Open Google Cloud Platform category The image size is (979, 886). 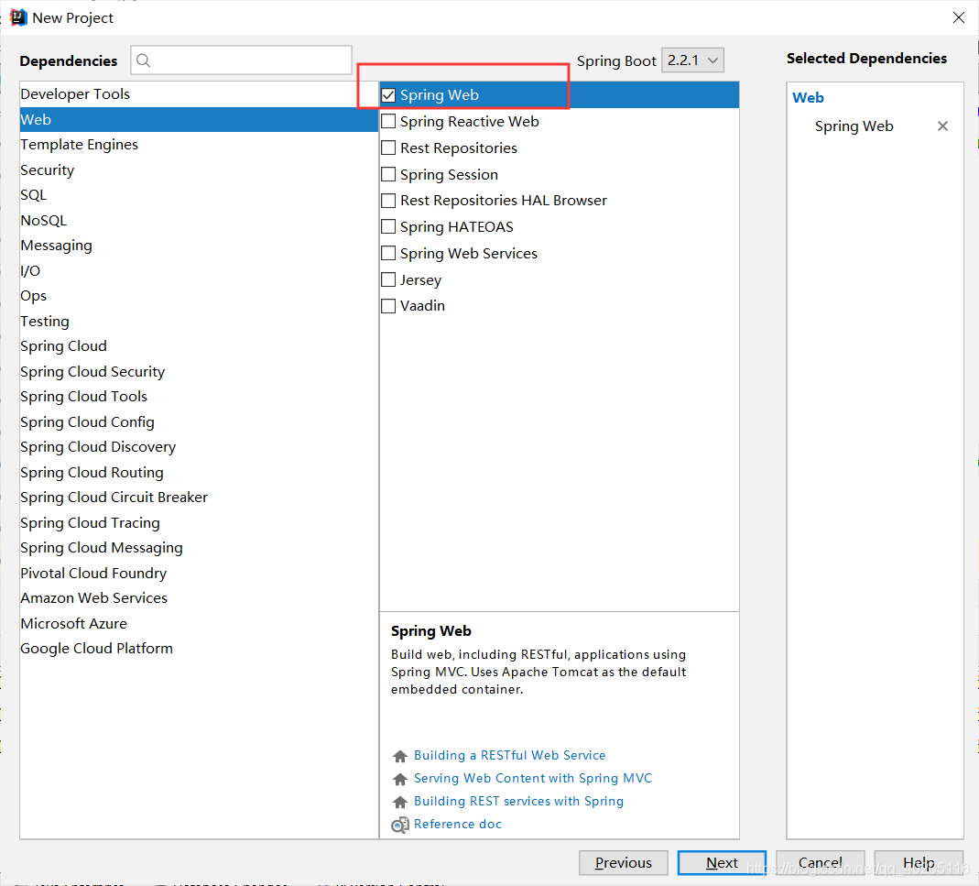coord(199,649)
